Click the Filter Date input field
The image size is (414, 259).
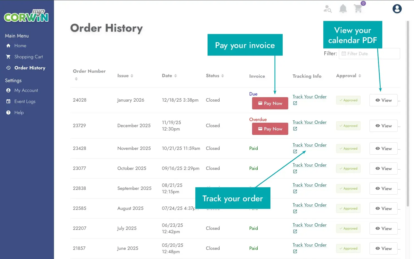369,54
